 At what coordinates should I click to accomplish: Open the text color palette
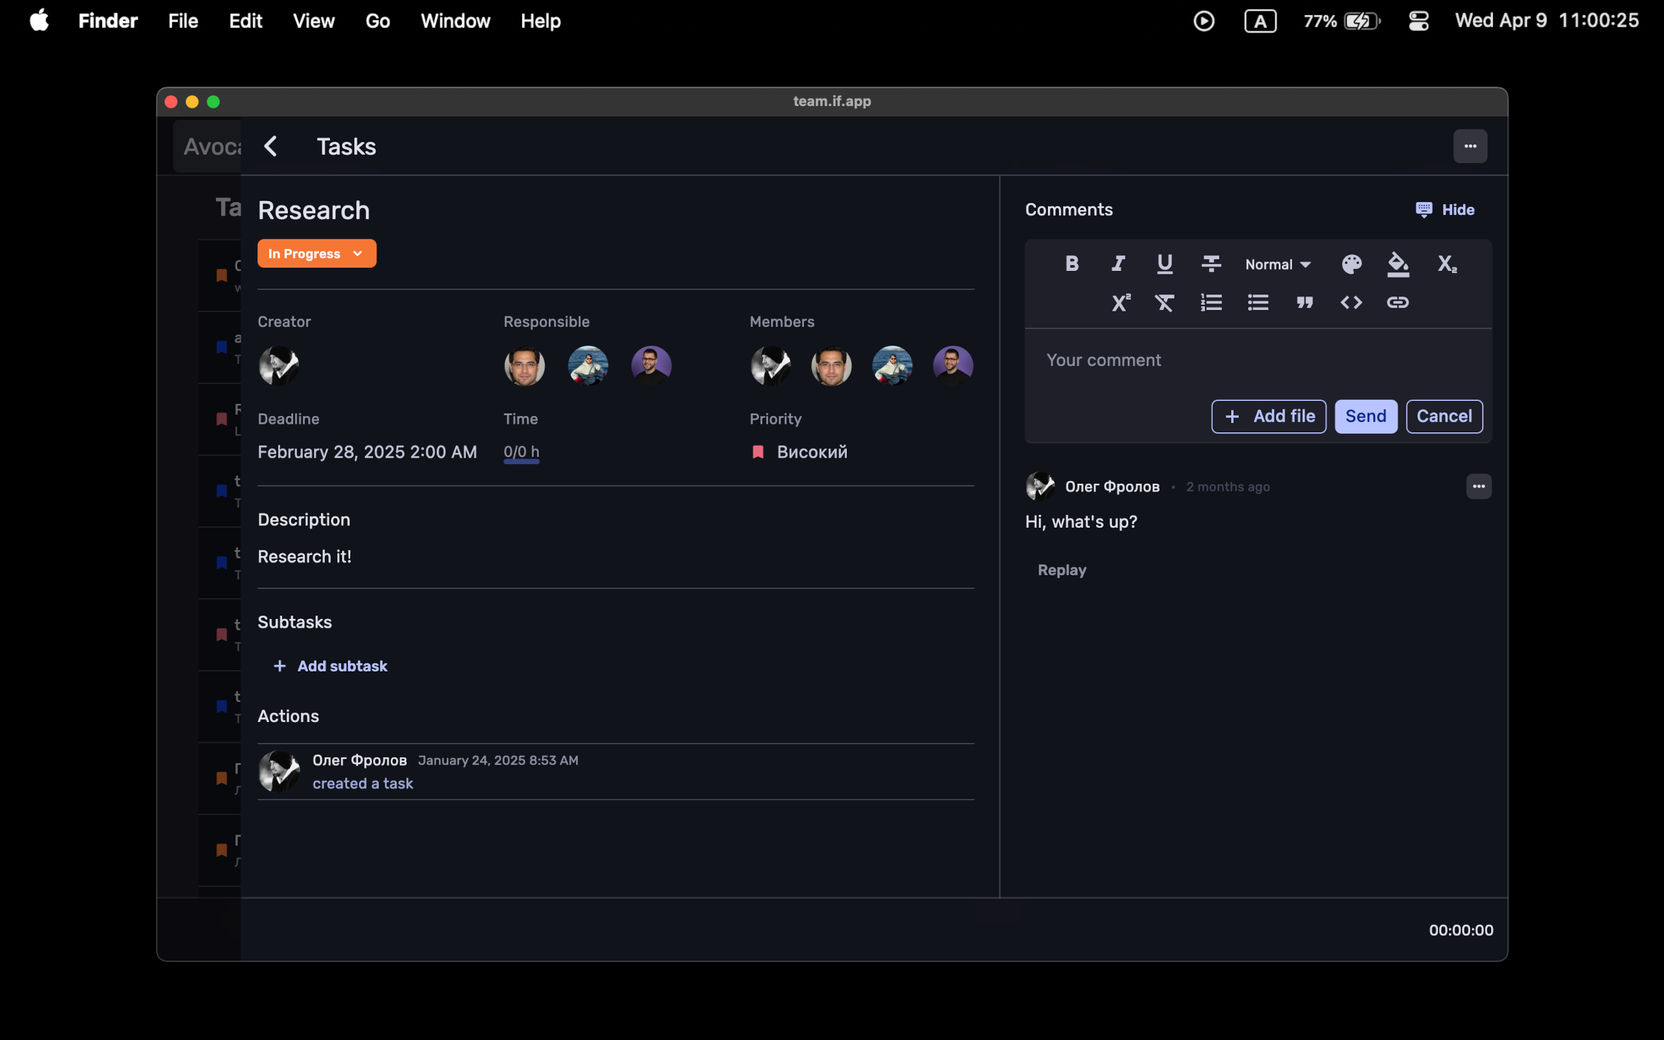tap(1351, 263)
